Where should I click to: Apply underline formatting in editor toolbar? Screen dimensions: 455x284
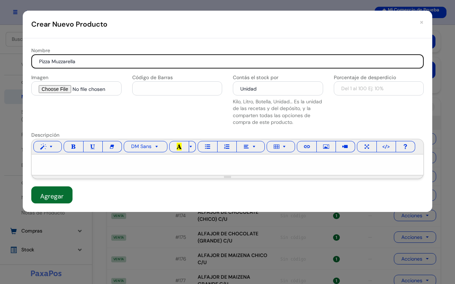(x=93, y=147)
